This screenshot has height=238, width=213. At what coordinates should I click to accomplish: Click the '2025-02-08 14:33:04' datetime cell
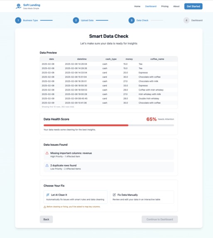coord(76,73)
